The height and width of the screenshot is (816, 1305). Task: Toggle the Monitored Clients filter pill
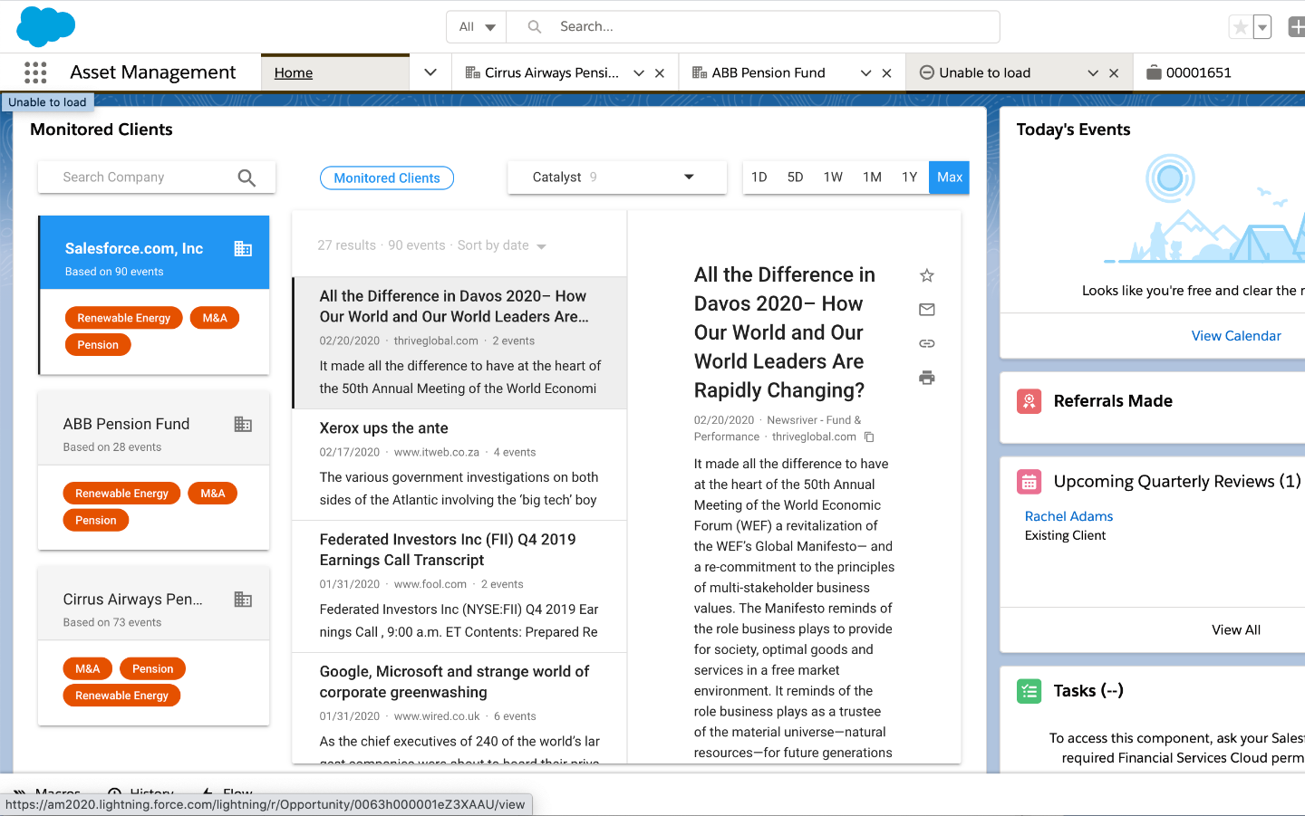(x=387, y=178)
